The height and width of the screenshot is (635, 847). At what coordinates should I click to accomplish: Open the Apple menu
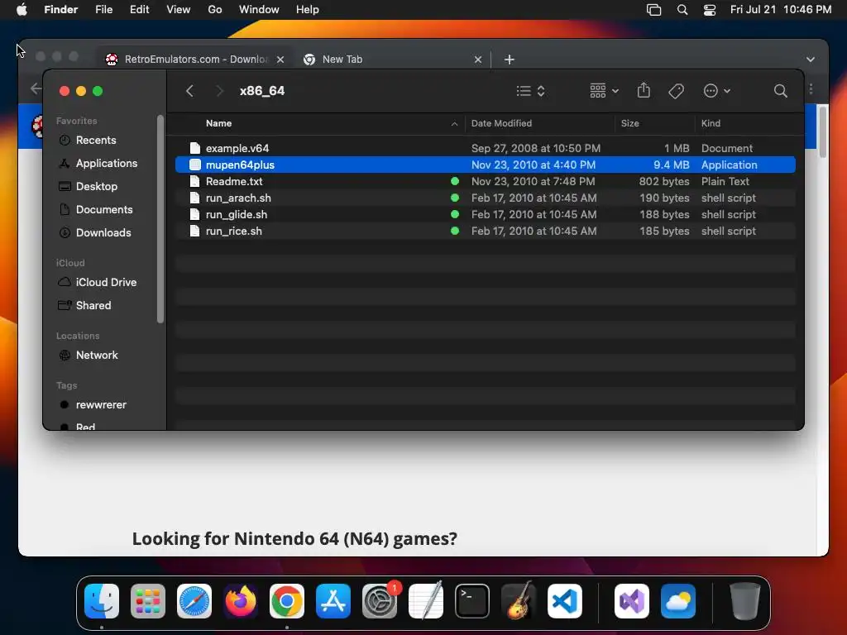[22, 9]
